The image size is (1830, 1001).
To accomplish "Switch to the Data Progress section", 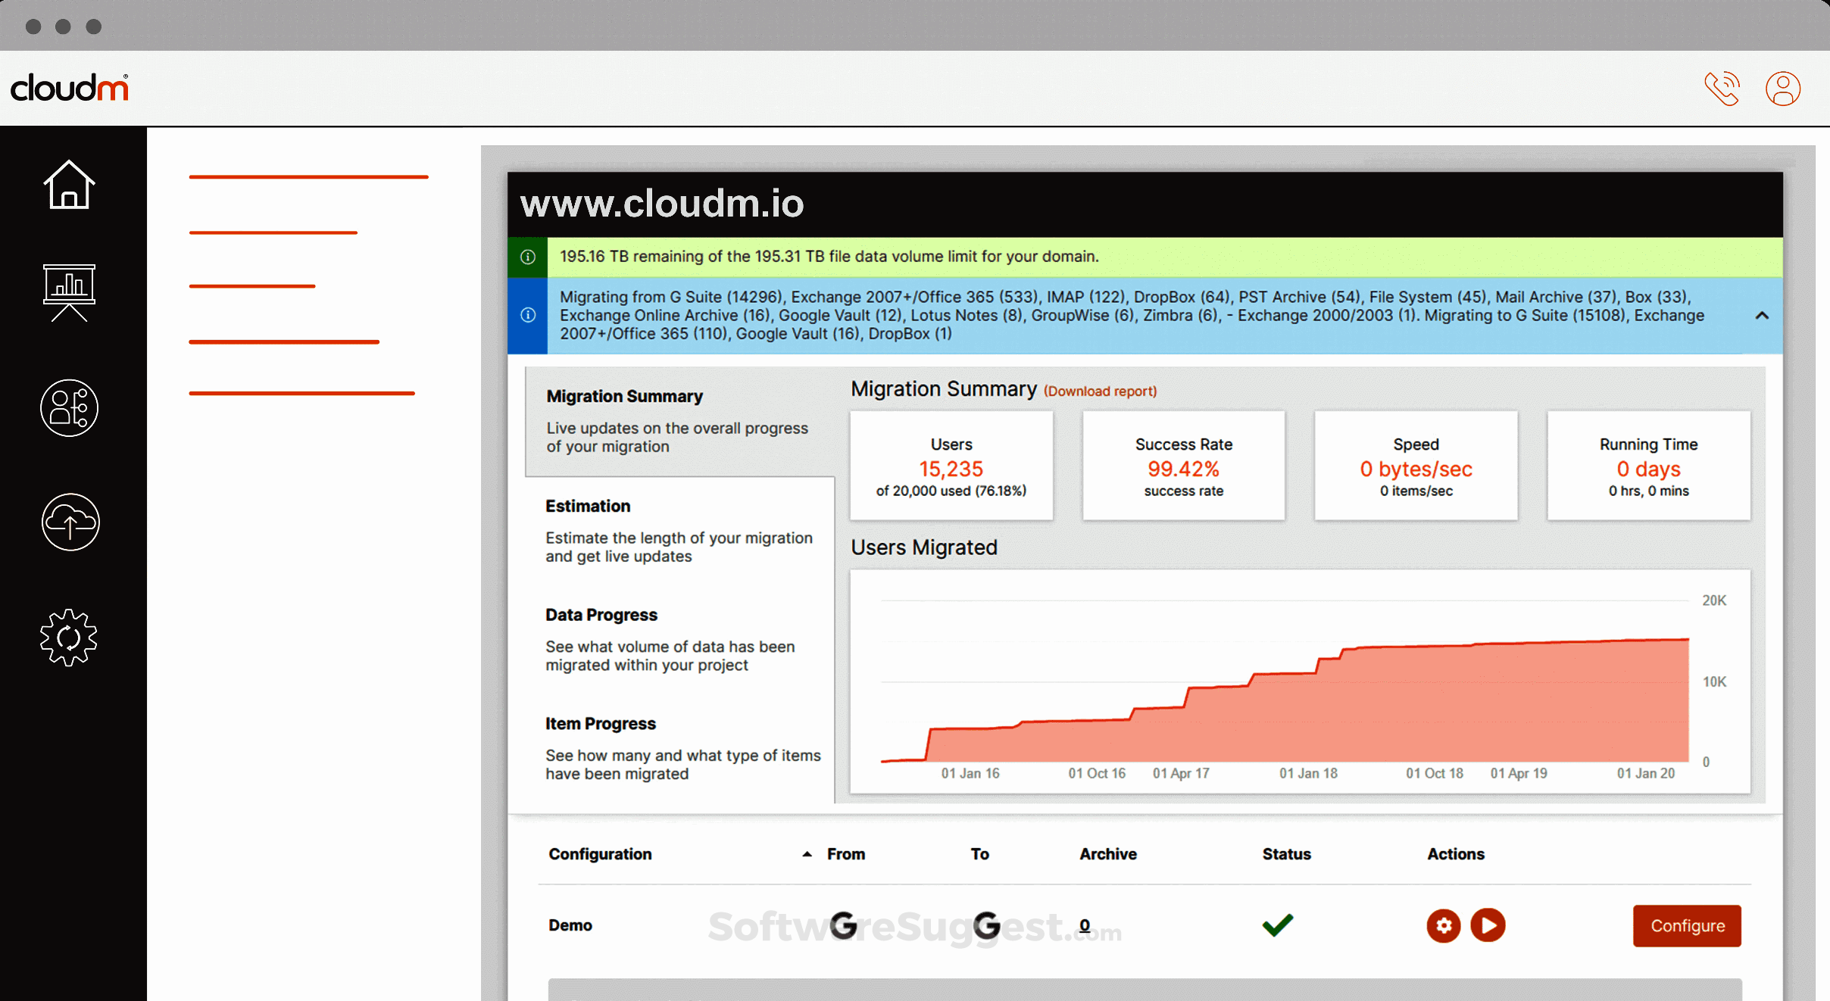I will tap(601, 614).
